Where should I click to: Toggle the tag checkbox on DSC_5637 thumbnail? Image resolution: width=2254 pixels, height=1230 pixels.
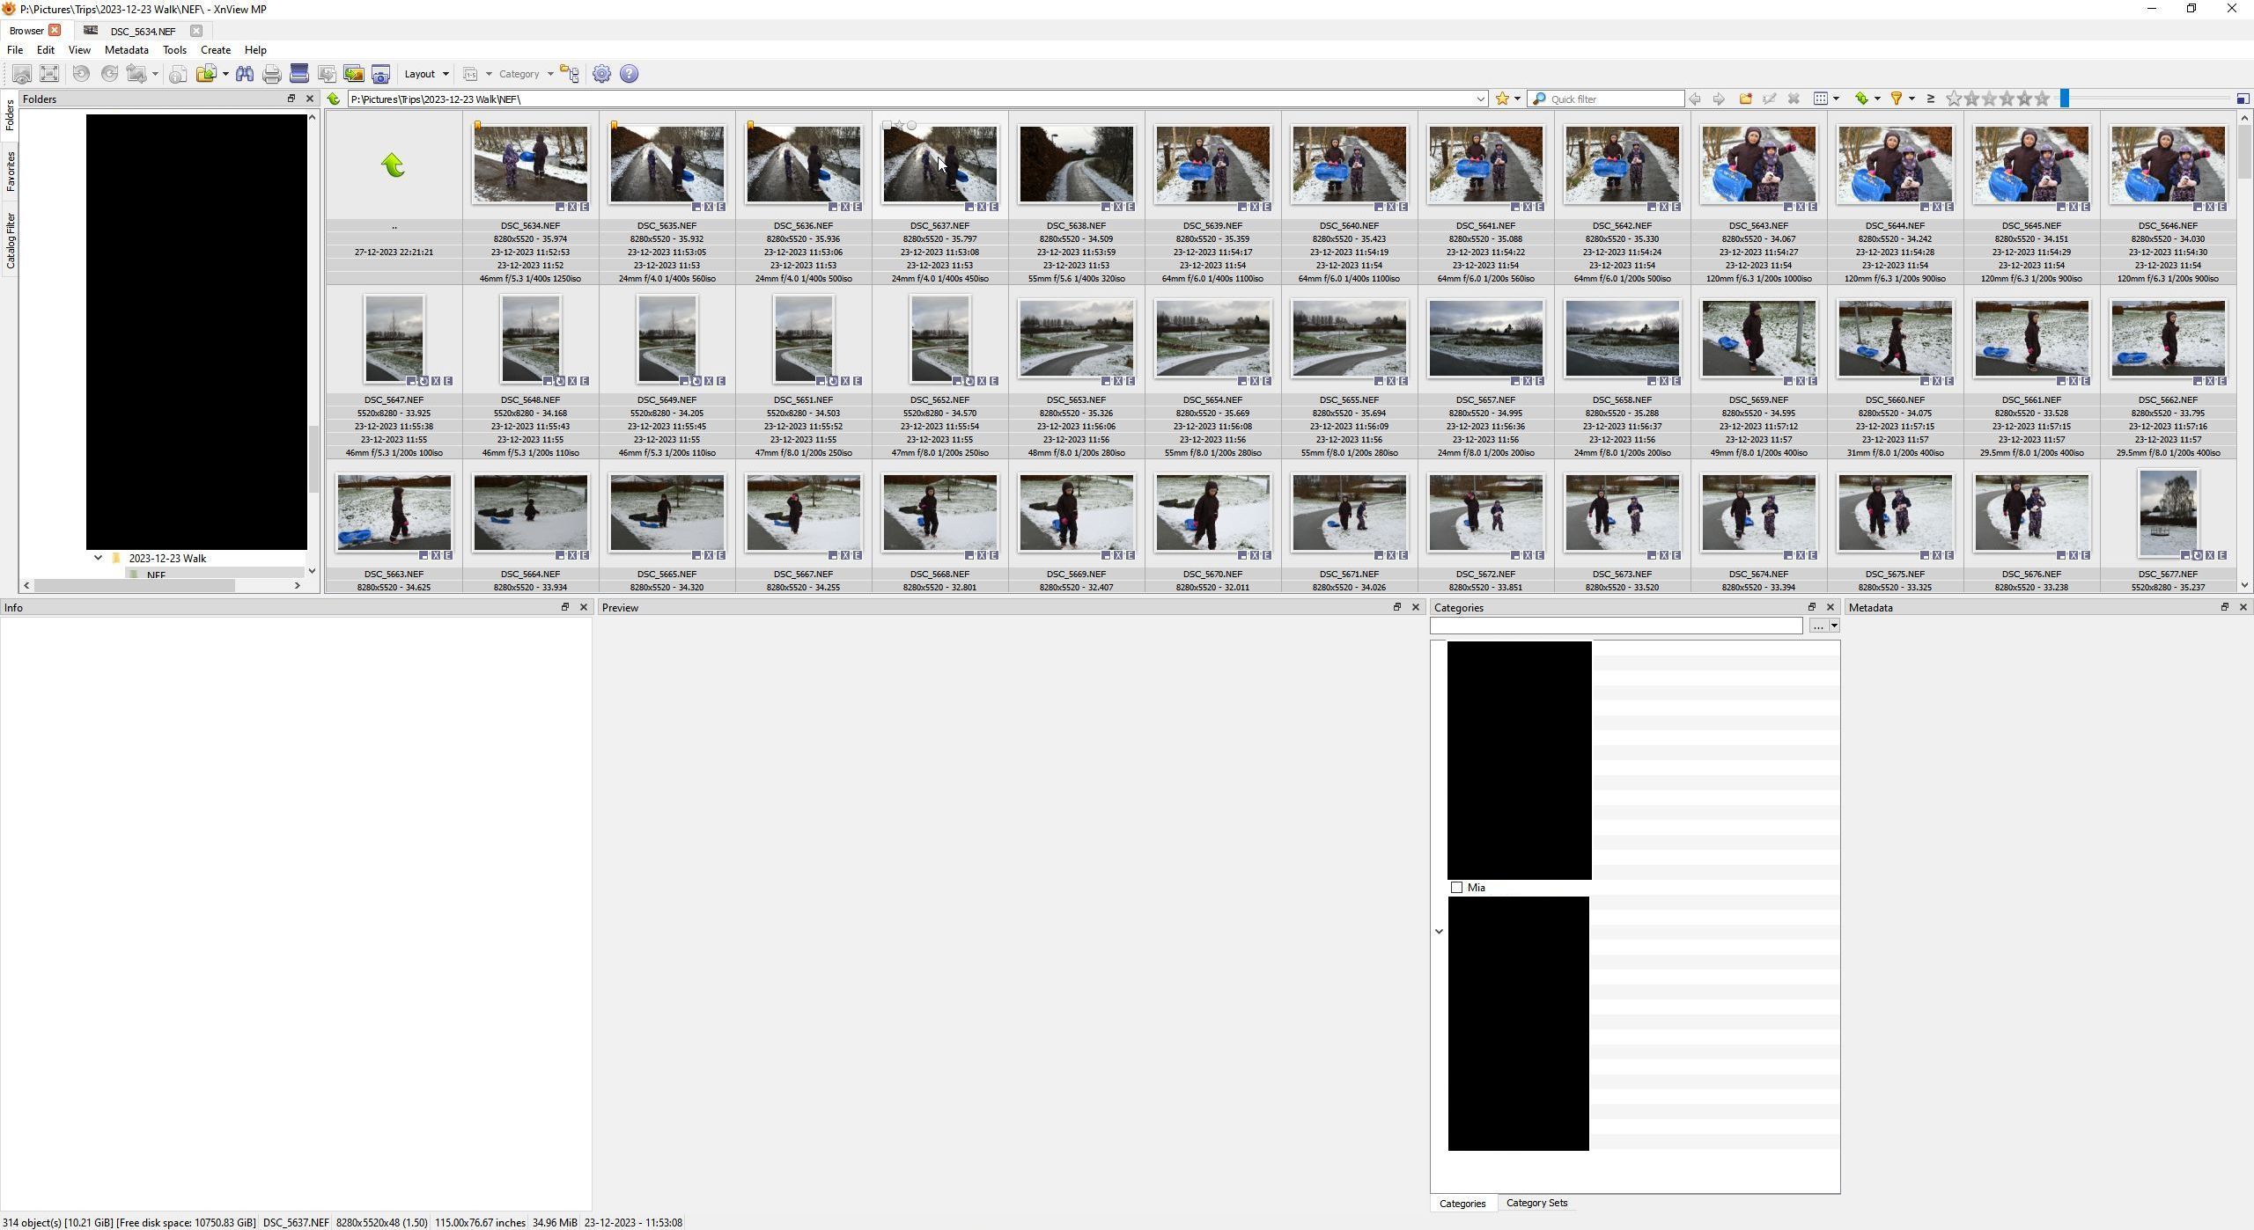coord(887,126)
